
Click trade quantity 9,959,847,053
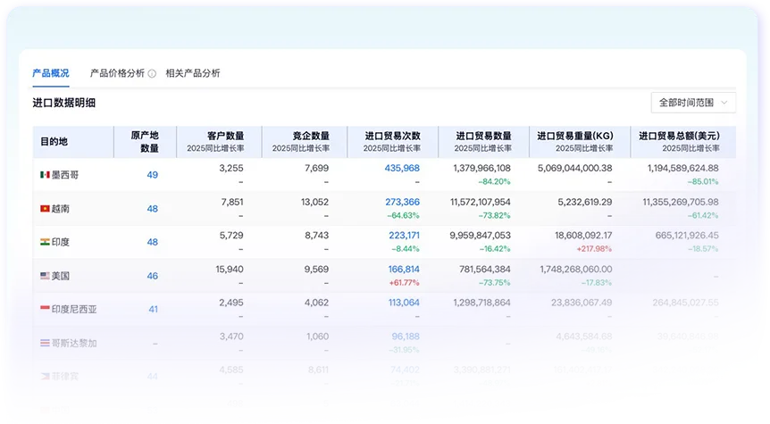(x=481, y=235)
